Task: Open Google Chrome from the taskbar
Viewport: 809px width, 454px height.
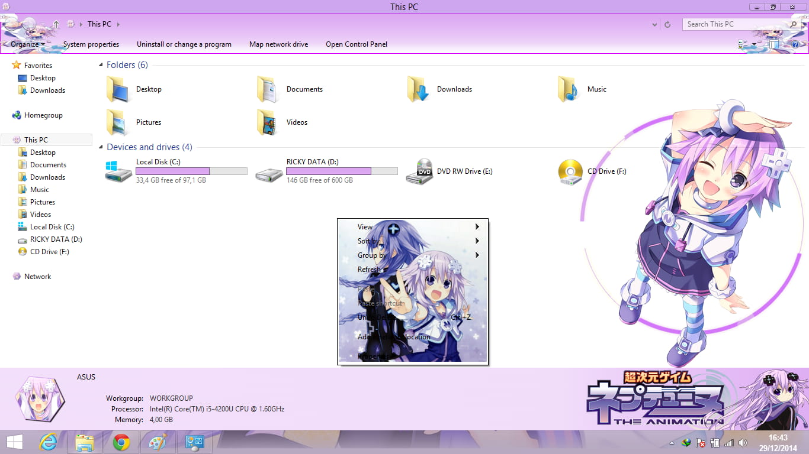Action: pyautogui.click(x=121, y=442)
